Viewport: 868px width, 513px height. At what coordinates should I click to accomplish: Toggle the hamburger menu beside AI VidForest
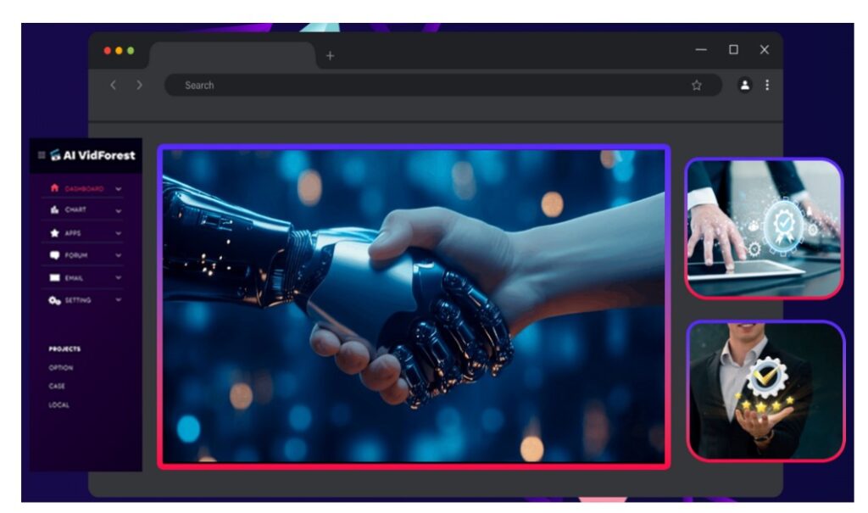click(x=42, y=155)
